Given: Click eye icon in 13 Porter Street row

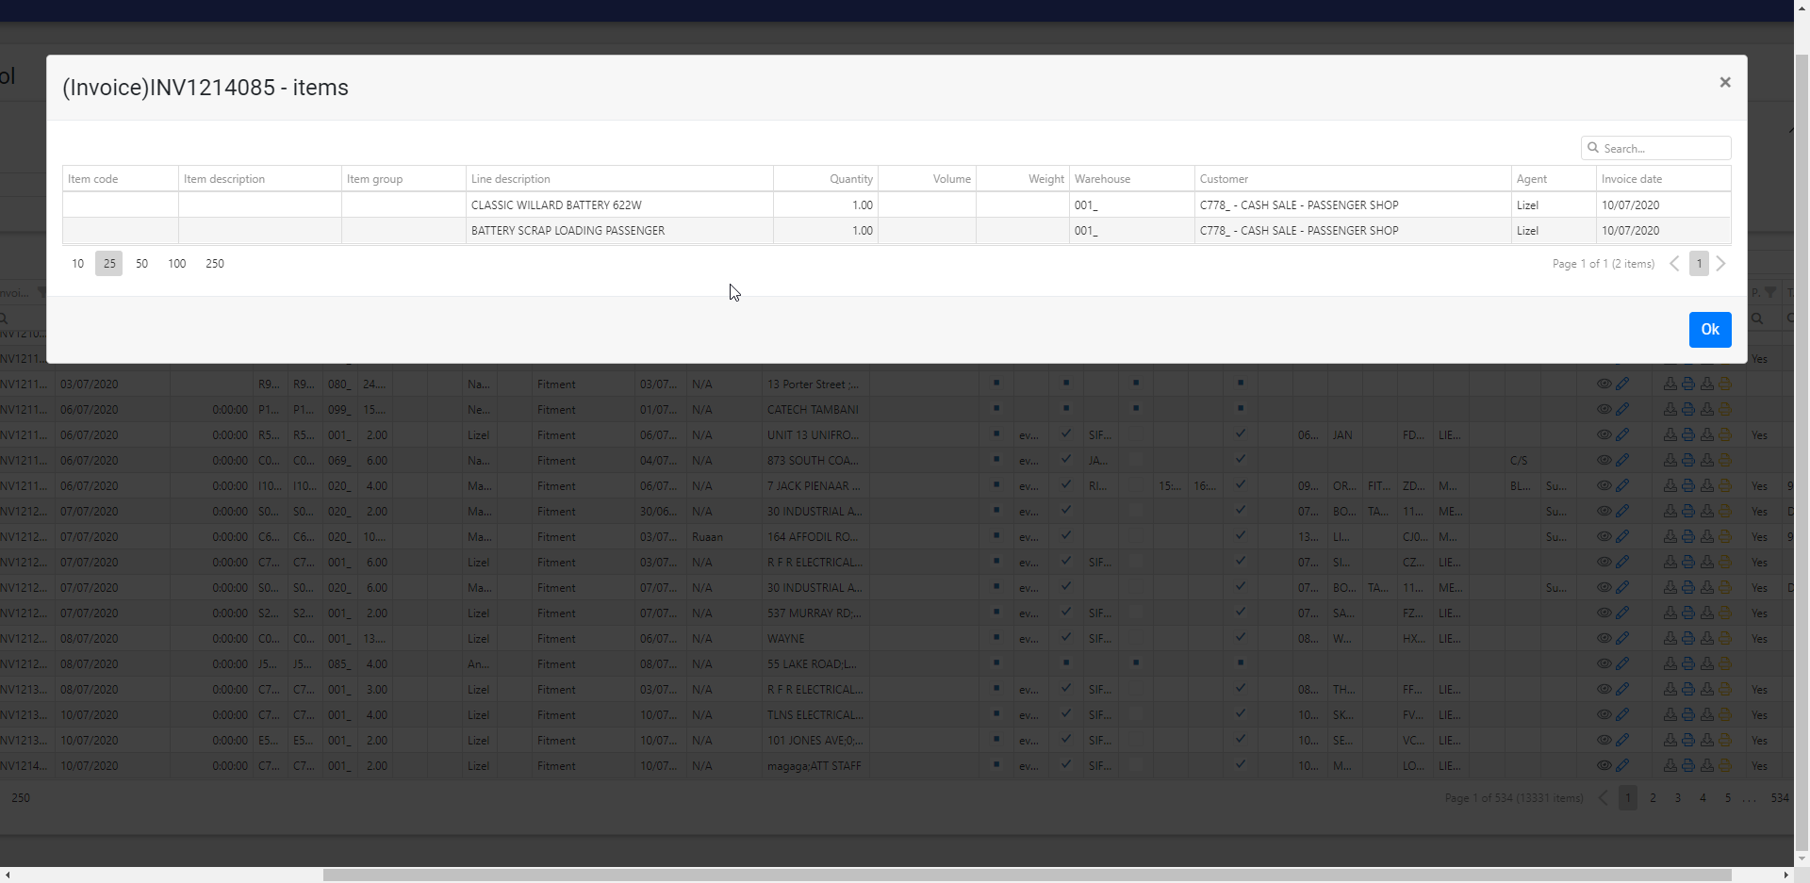Looking at the screenshot, I should pos(1604,384).
